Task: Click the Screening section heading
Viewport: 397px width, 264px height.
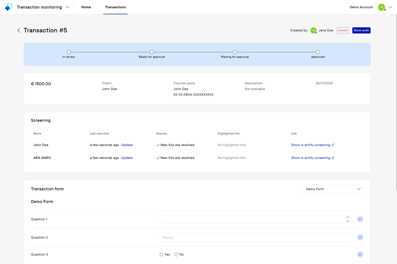Action: tap(41, 120)
